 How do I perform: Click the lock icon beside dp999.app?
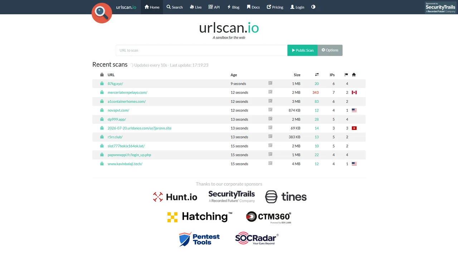(x=102, y=119)
